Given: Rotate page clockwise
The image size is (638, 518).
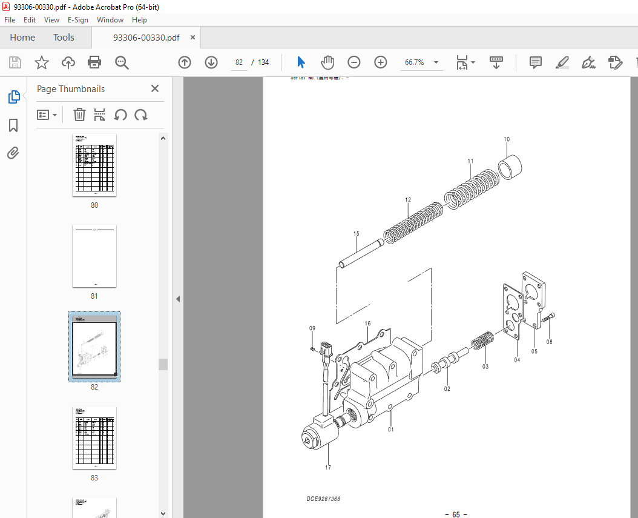Looking at the screenshot, I should tap(141, 115).
